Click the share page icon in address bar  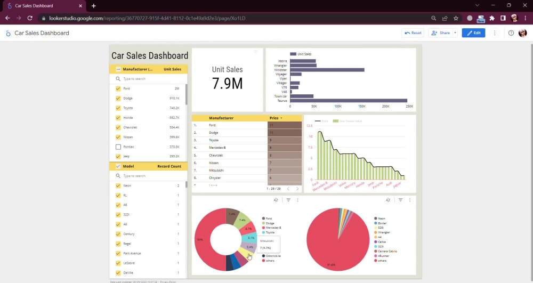point(445,18)
